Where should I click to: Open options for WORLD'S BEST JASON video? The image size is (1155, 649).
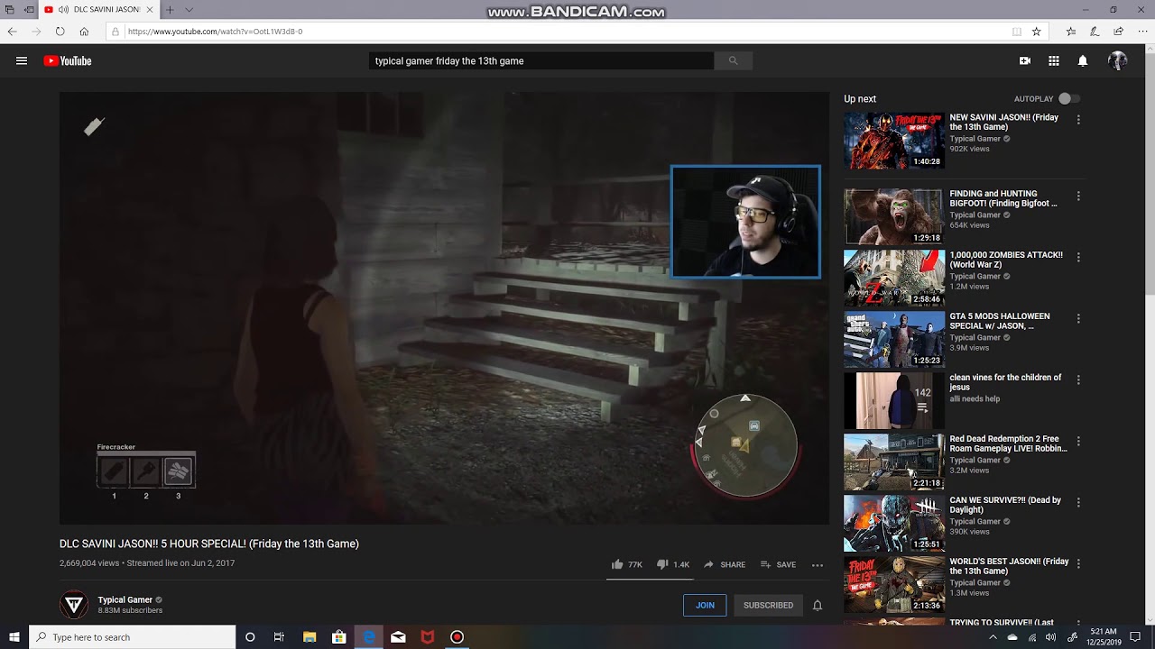point(1078,563)
